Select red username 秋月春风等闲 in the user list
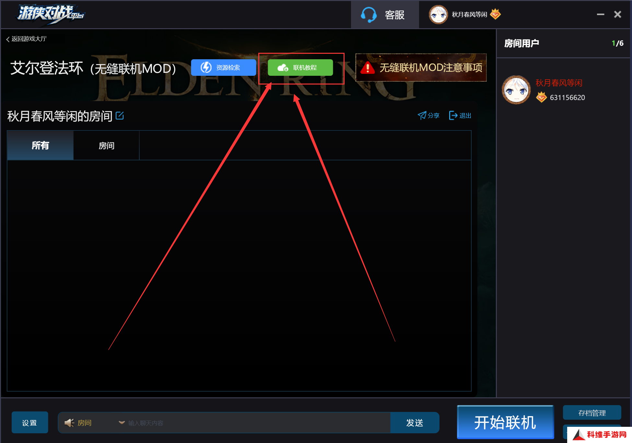632x443 pixels. coord(559,83)
